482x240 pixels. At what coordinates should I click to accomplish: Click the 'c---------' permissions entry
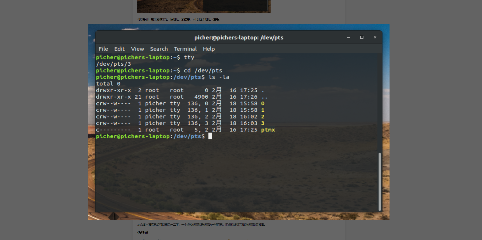pos(113,130)
